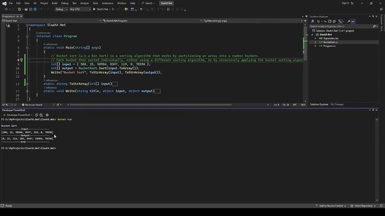The width and height of the screenshot is (385, 216).
Task: Open the Main(string[] args) member dropdown
Action: 253,21
